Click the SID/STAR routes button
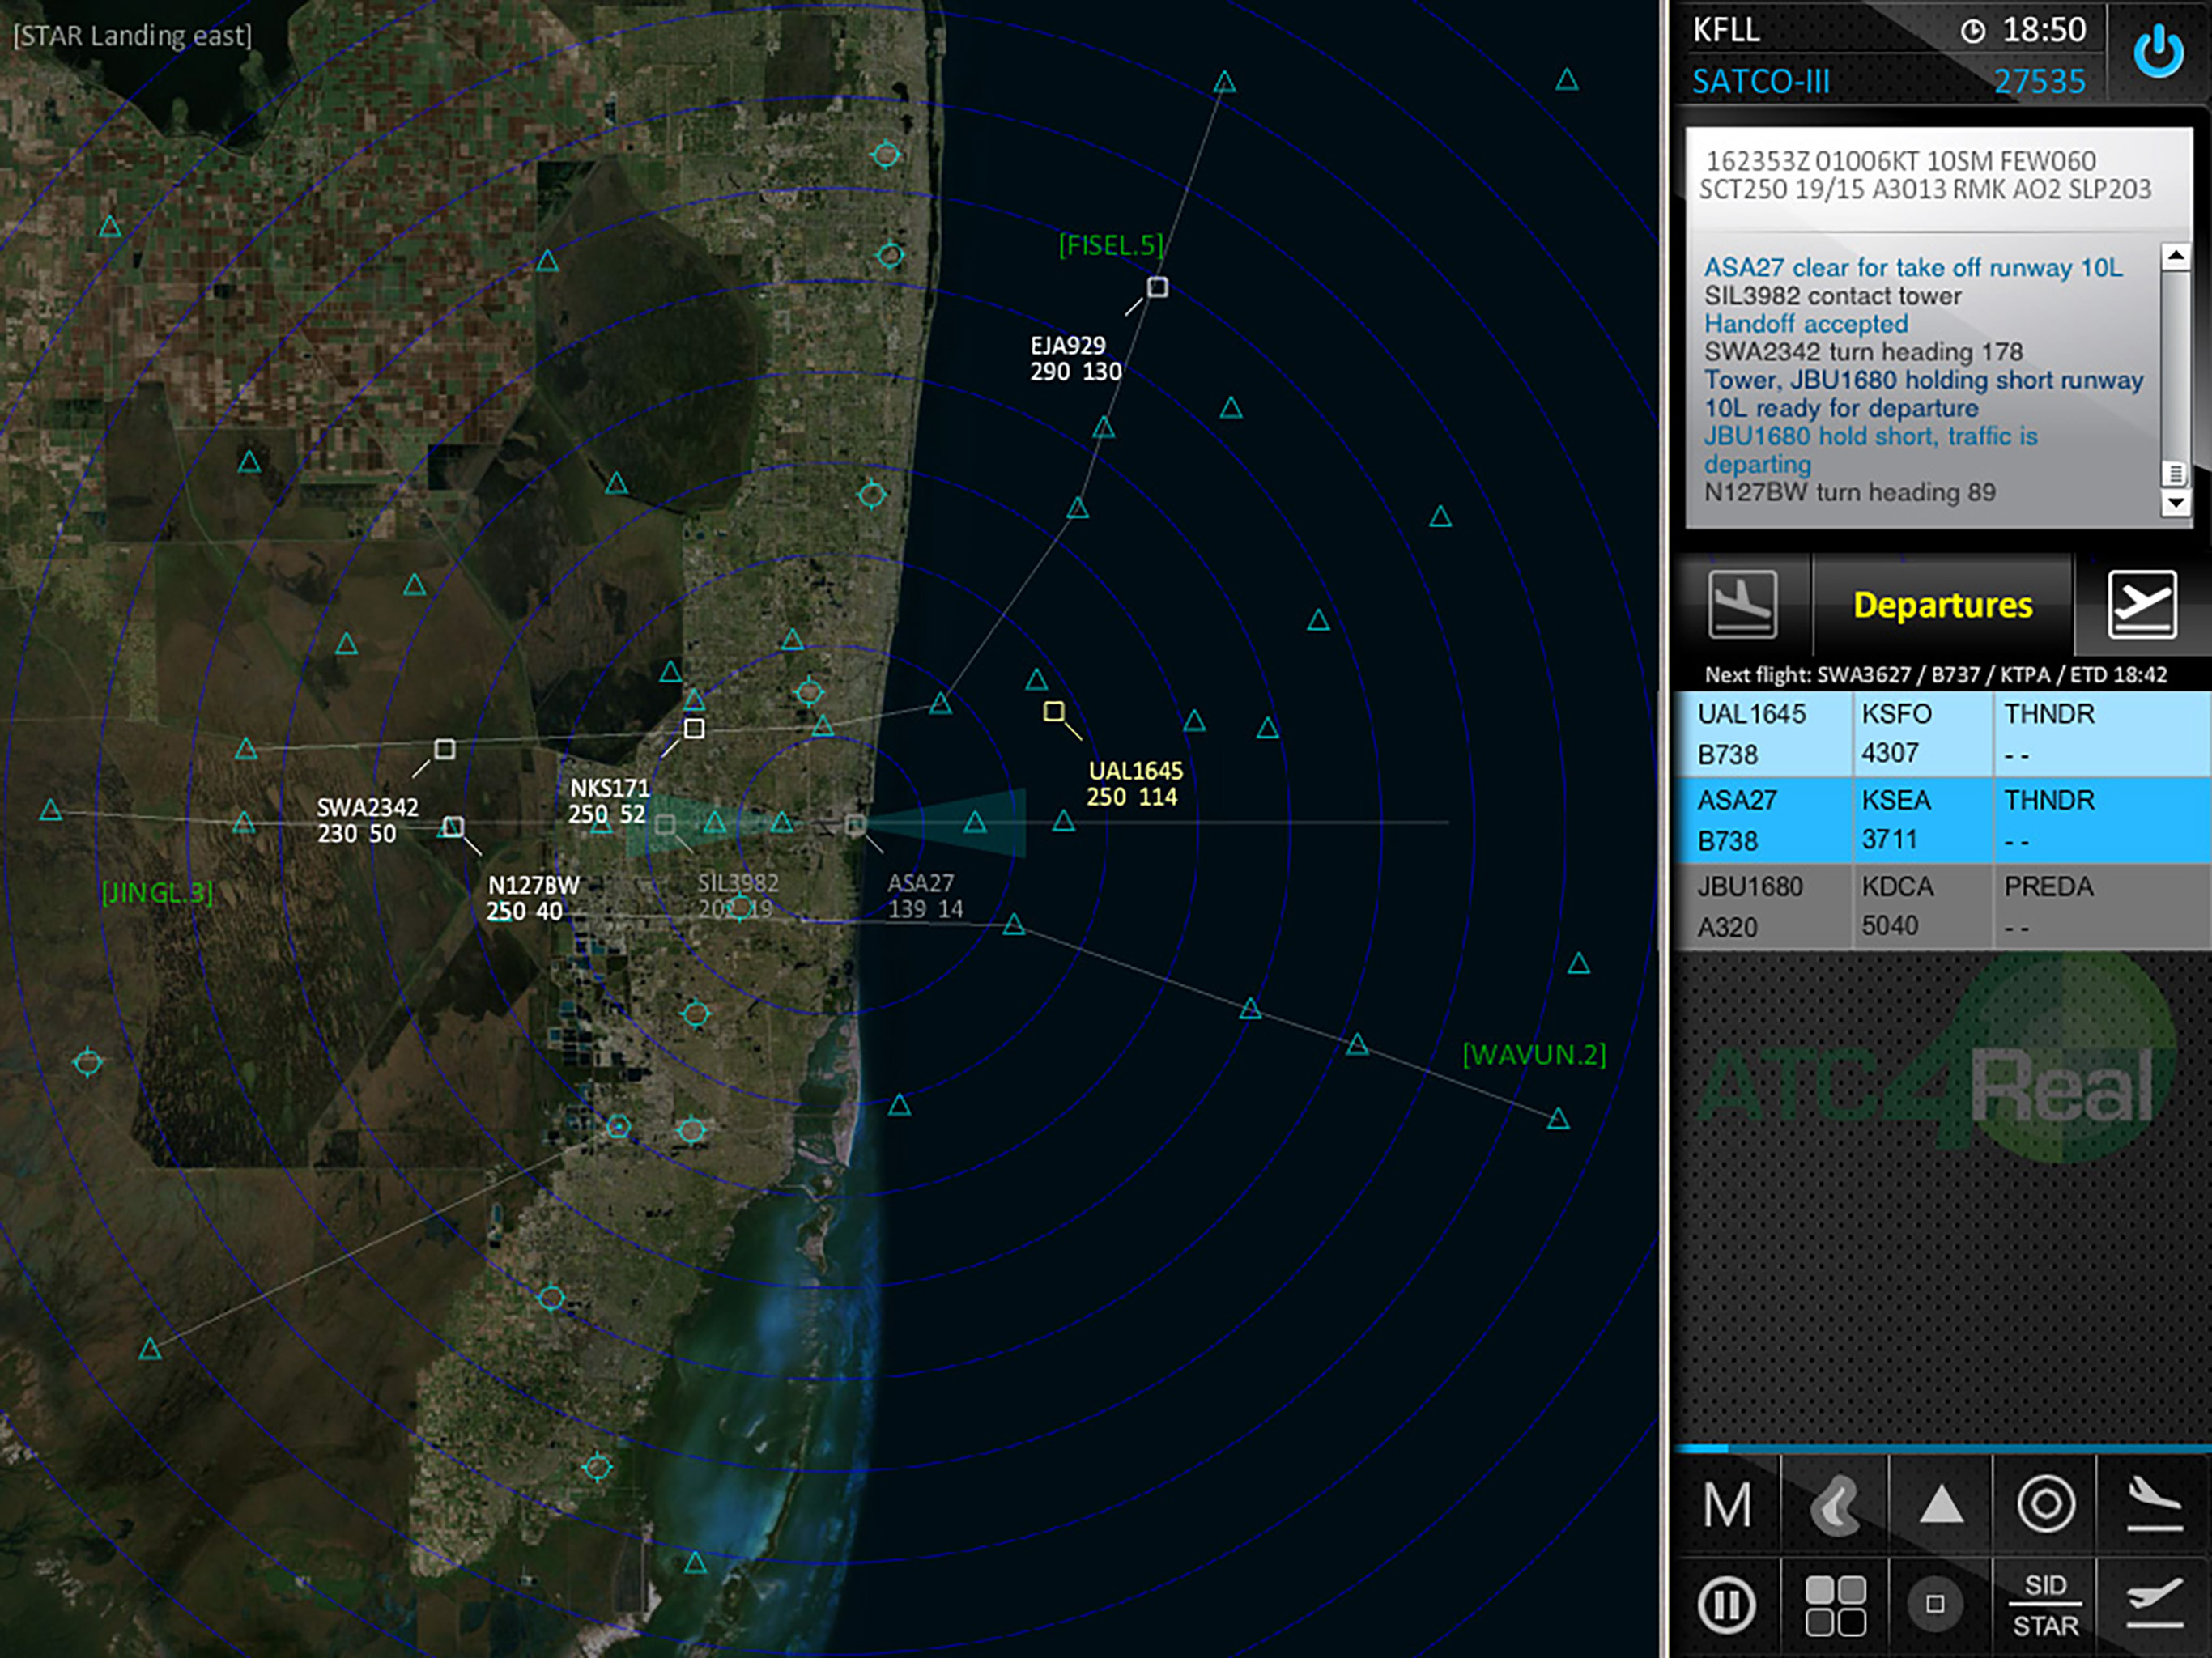The height and width of the screenshot is (1658, 2212). coord(2045,1604)
